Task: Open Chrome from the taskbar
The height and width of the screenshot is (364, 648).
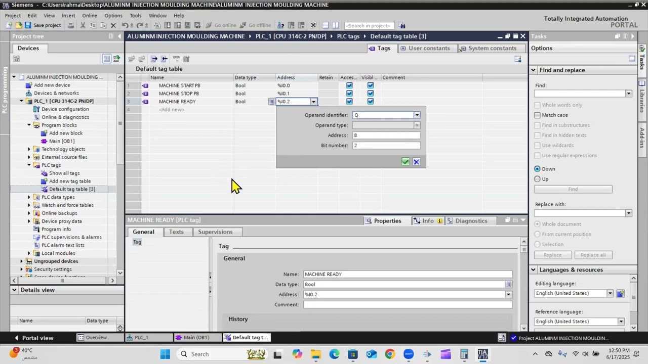Action: 390,354
